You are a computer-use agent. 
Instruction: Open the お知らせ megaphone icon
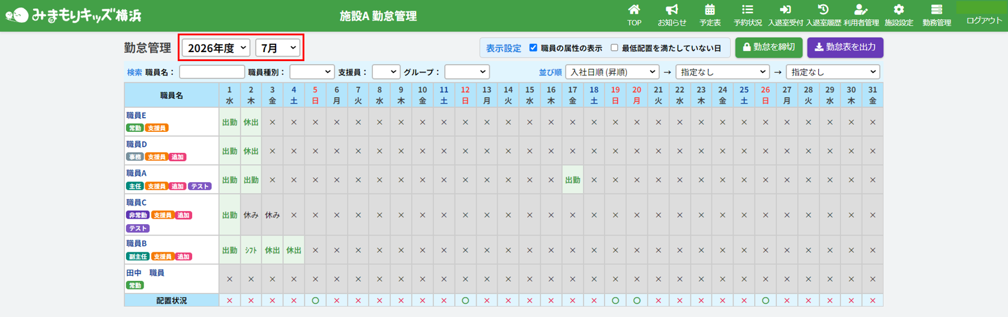pos(672,15)
